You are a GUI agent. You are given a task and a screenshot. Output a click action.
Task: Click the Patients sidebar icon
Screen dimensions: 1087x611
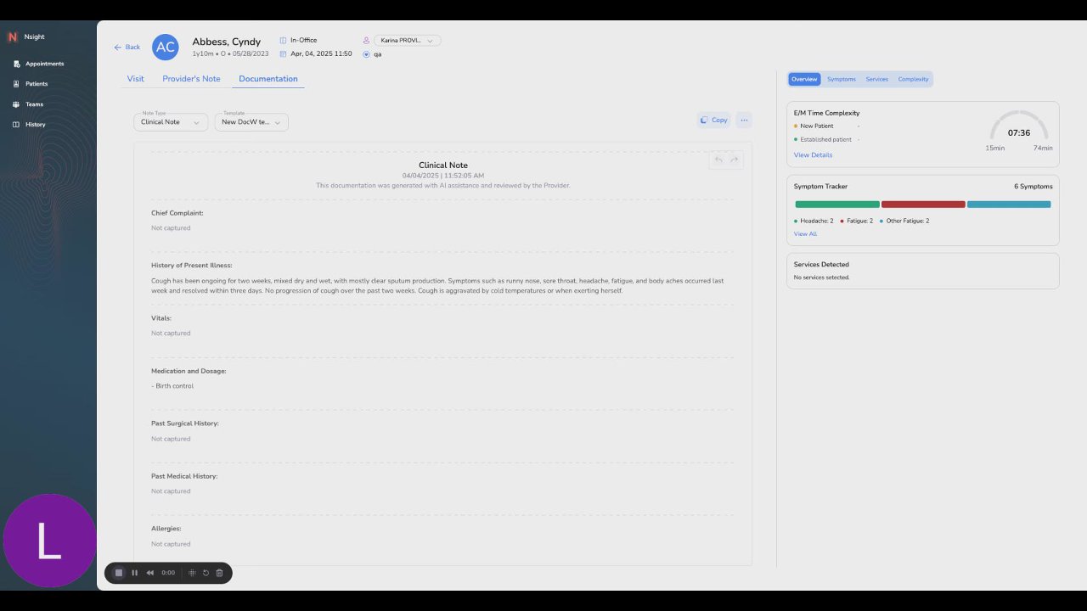(16, 84)
